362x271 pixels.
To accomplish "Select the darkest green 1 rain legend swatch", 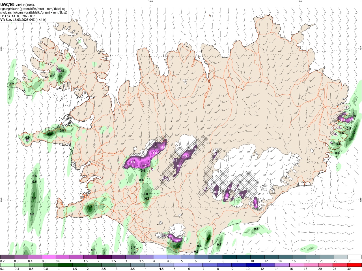I will 65,265.
